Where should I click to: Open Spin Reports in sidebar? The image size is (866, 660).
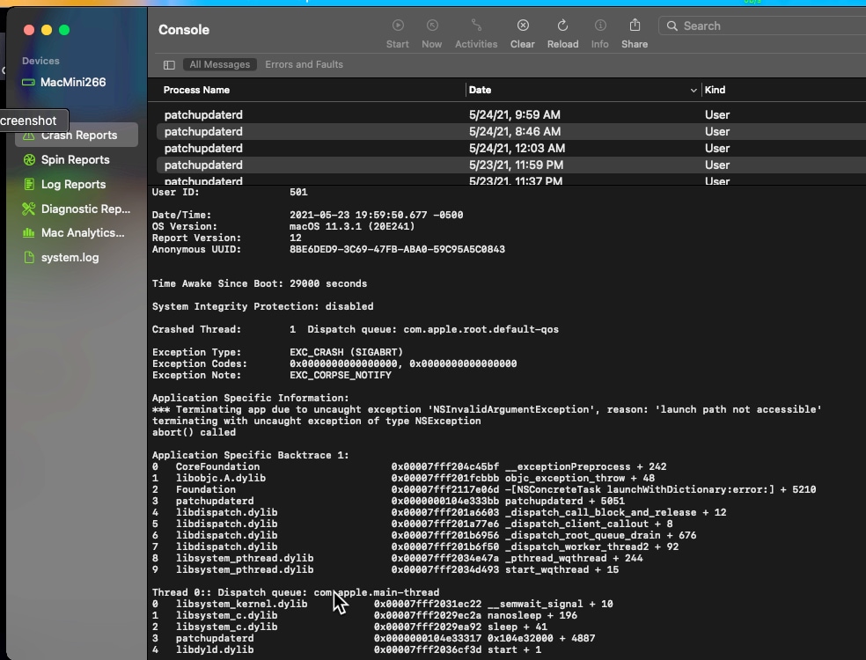77,159
